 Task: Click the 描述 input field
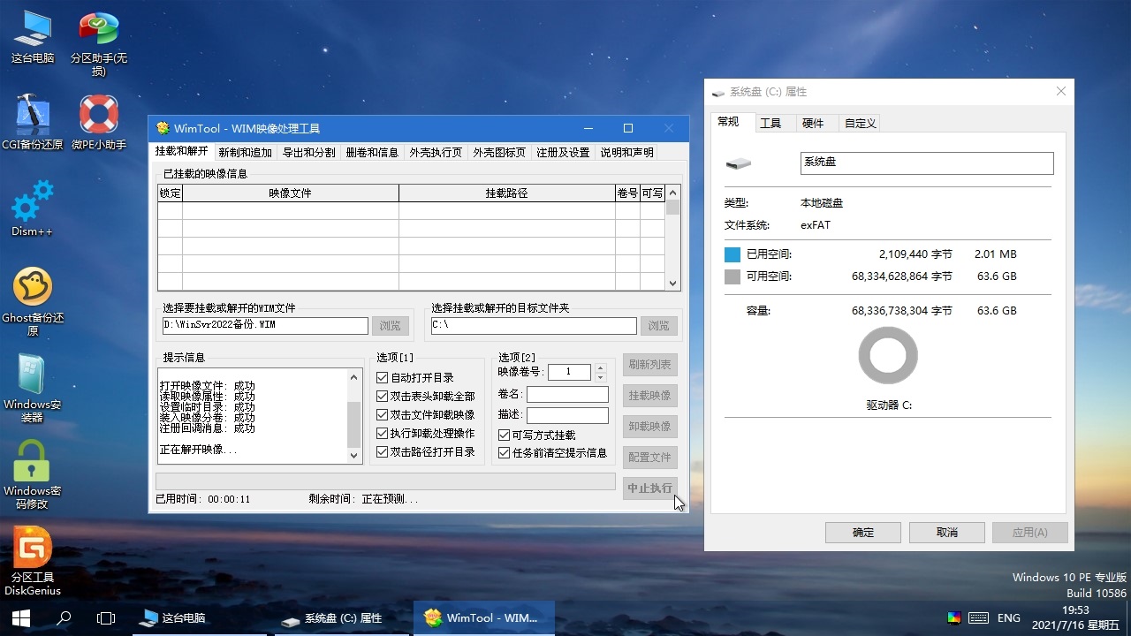pos(567,415)
